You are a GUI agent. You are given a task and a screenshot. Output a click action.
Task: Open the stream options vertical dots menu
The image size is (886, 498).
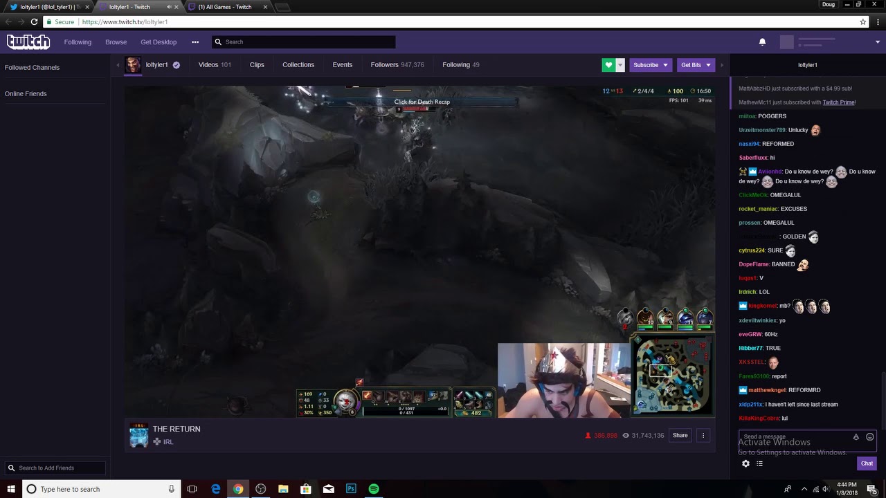[x=703, y=436]
